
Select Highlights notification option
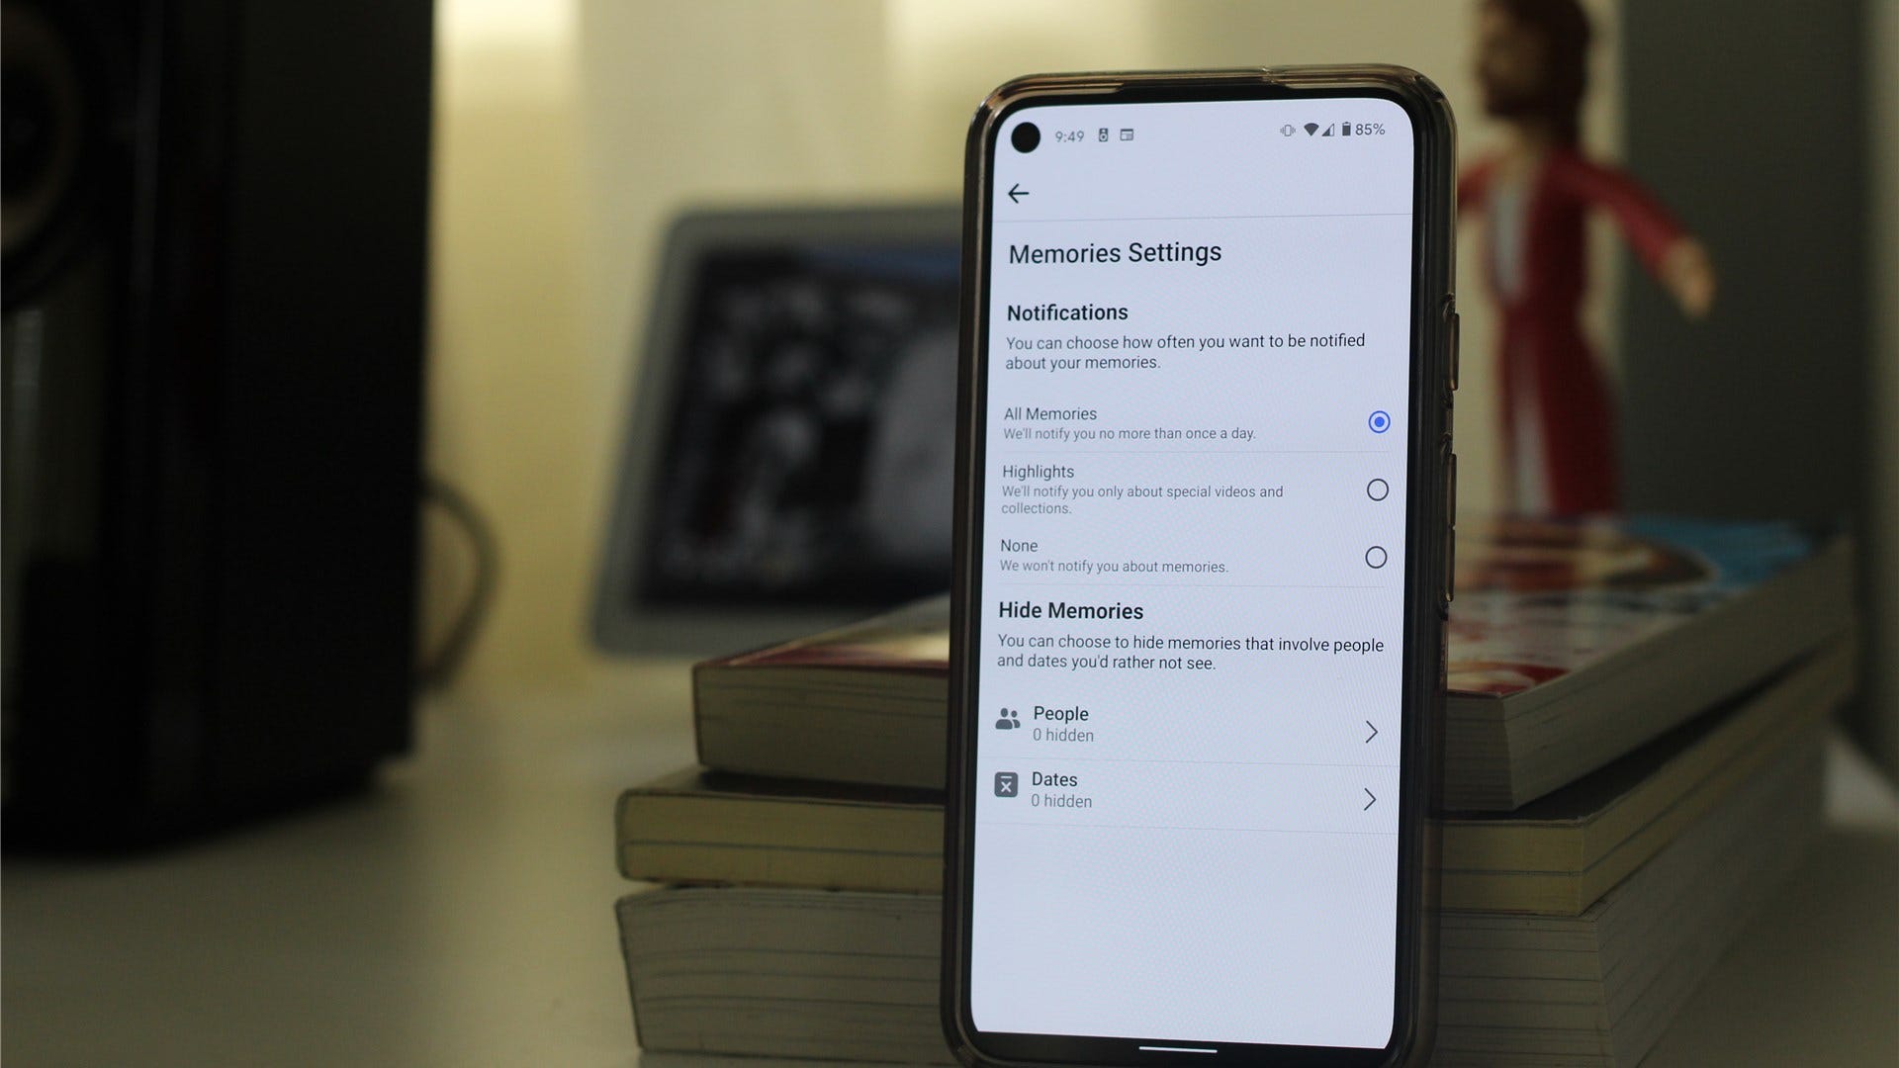(x=1378, y=488)
